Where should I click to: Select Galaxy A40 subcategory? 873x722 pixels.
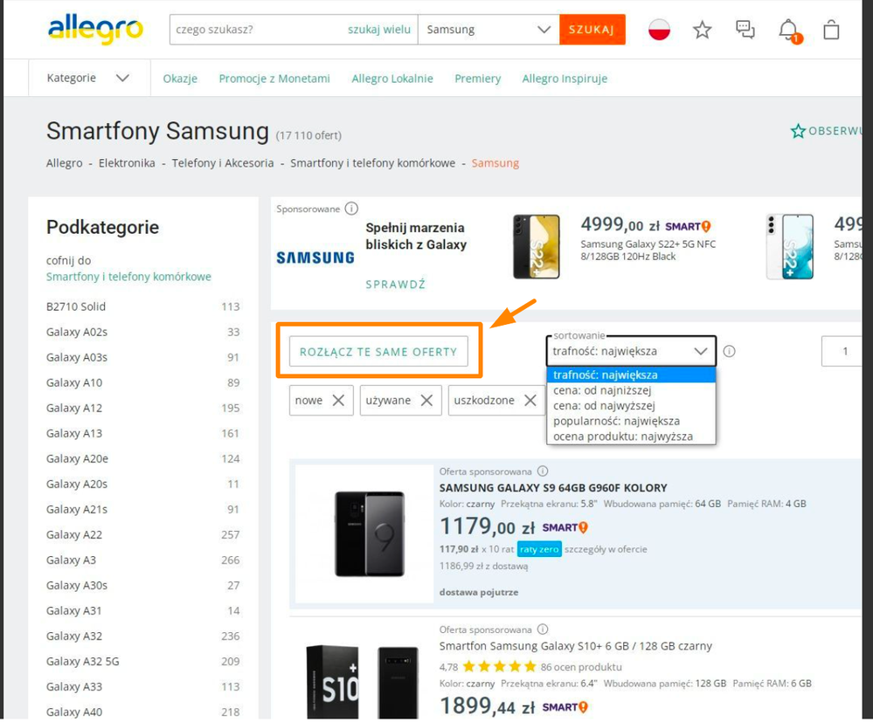(74, 712)
